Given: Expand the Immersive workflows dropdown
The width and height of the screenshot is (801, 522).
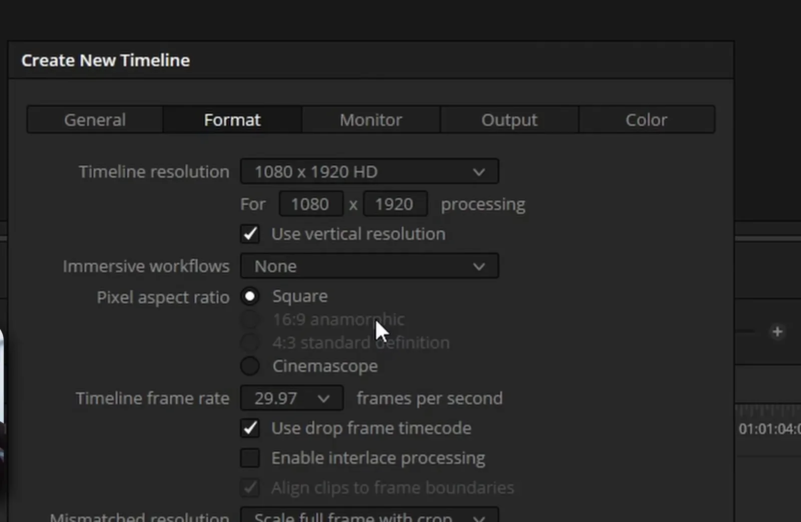Looking at the screenshot, I should [369, 266].
